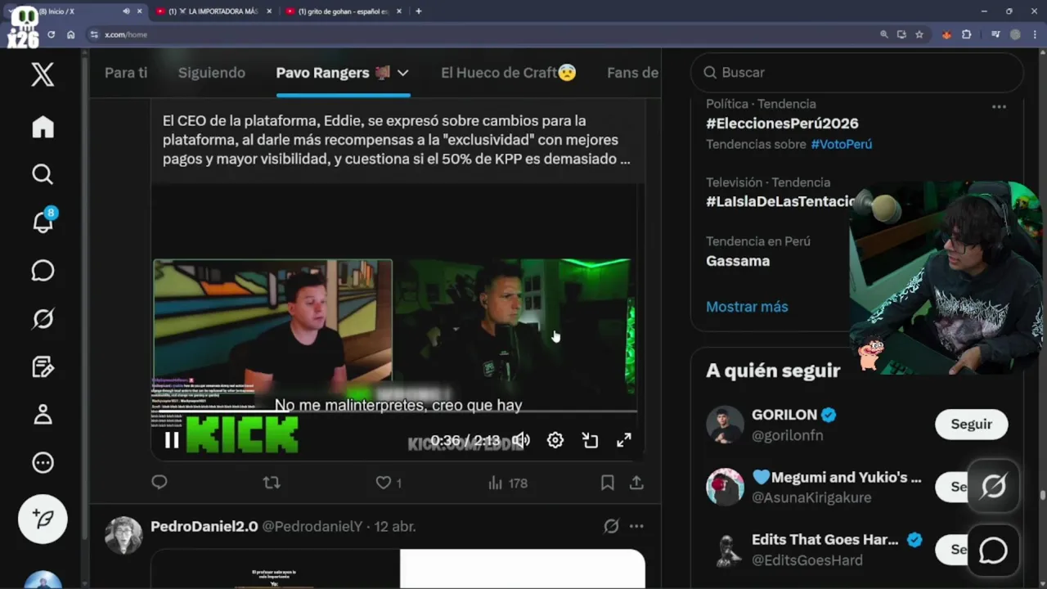Pause the Kick video
Viewport: 1047px width, 589px height.
pyautogui.click(x=172, y=440)
